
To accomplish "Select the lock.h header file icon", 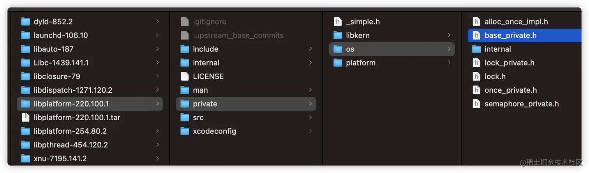I will [476, 76].
